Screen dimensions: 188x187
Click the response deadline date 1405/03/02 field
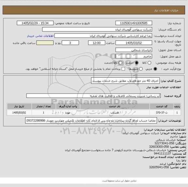coord(134,43)
